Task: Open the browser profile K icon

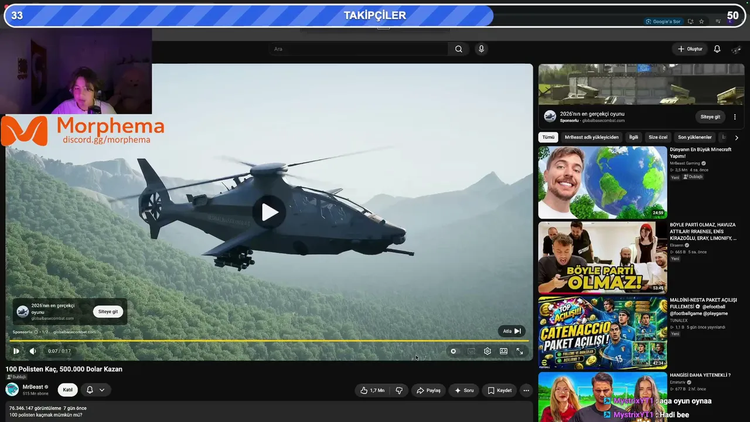Action: point(729,22)
